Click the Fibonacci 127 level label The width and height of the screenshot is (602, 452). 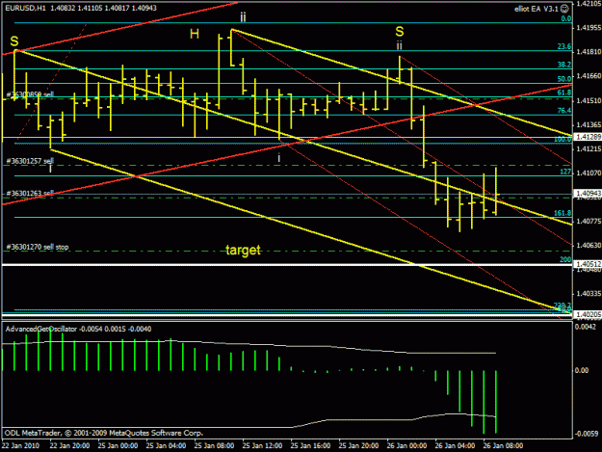tap(565, 172)
